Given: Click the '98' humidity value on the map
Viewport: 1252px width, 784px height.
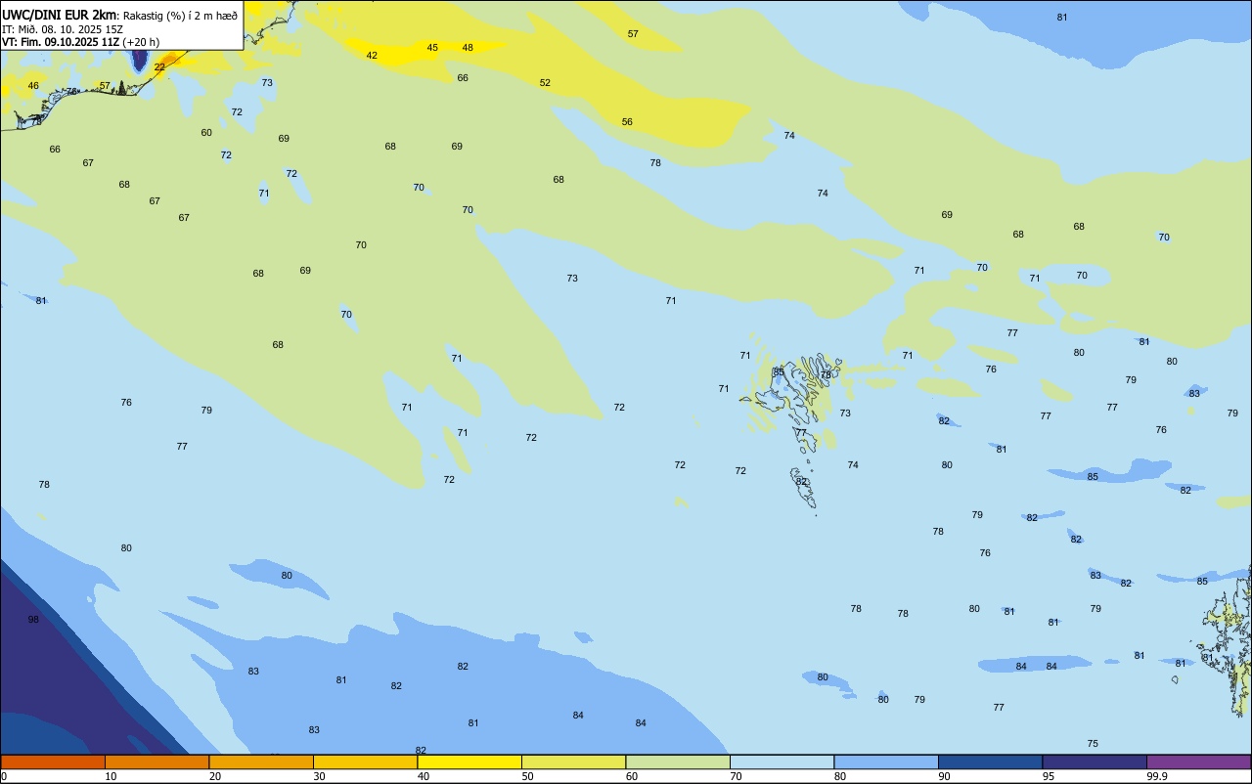Looking at the screenshot, I should pyautogui.click(x=33, y=620).
